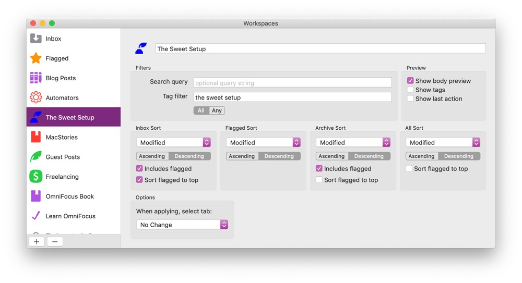The height and width of the screenshot is (283, 522).
Task: Enable Archive Sort flagged to top checkbox
Action: pyautogui.click(x=319, y=180)
